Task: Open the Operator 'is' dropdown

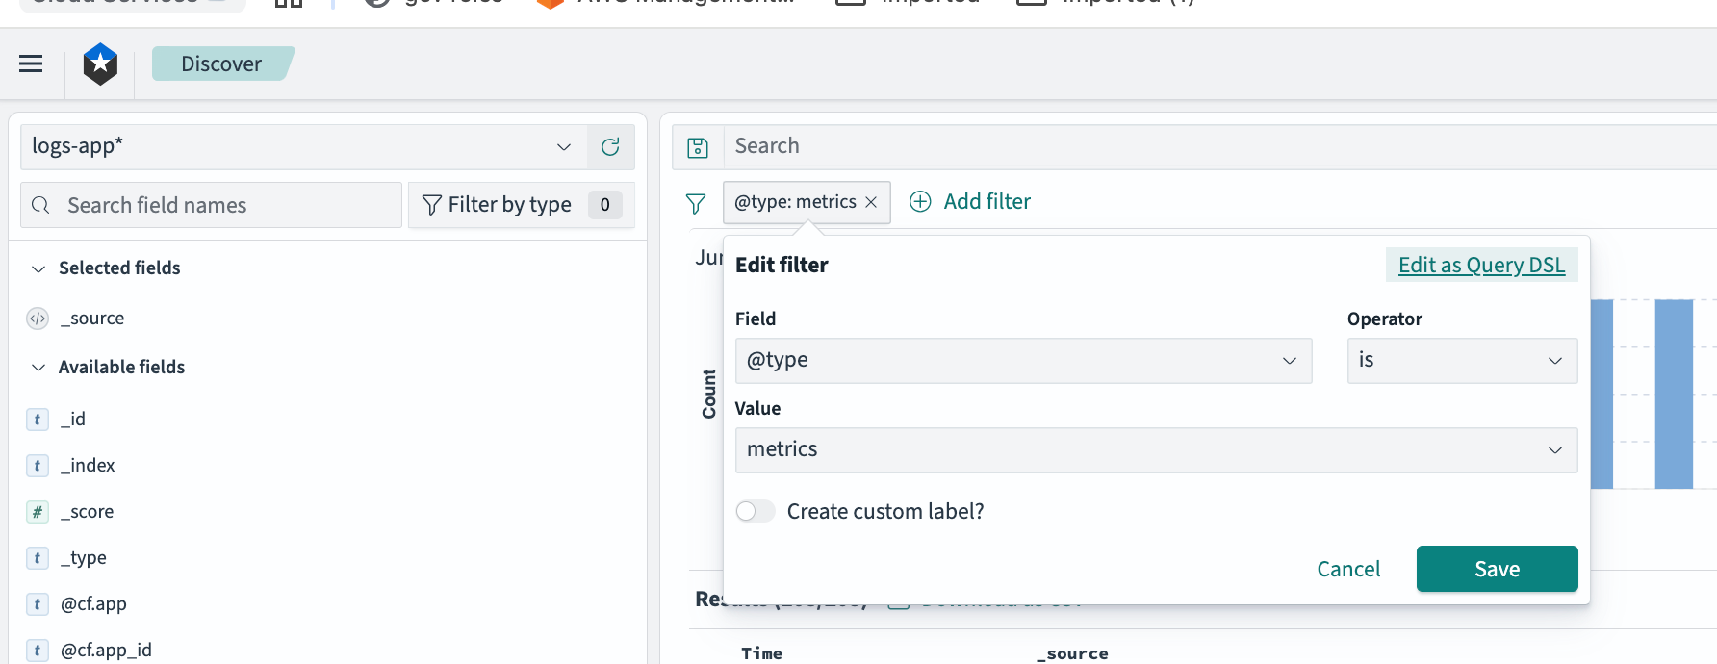Action: pos(1462,361)
